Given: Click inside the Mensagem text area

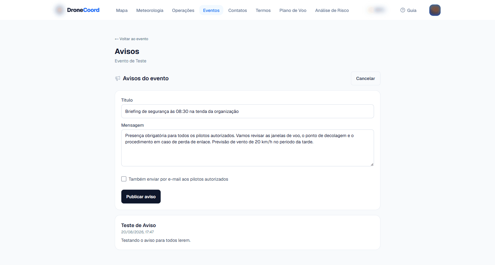Looking at the screenshot, I should coord(247,148).
